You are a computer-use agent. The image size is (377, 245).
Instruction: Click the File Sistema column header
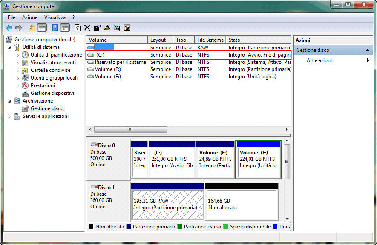[x=210, y=40]
